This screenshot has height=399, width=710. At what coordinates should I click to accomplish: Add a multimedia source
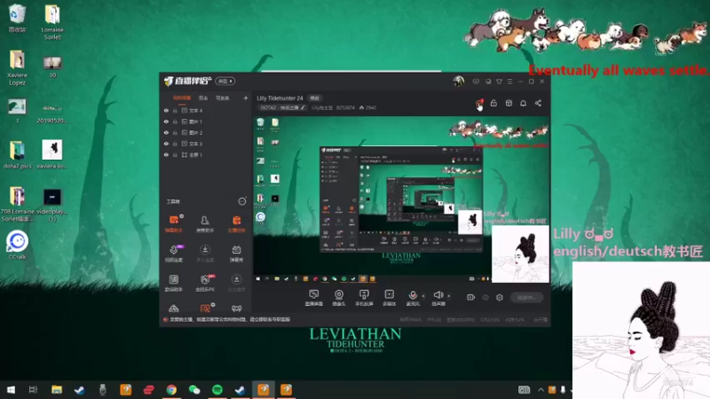coord(390,298)
